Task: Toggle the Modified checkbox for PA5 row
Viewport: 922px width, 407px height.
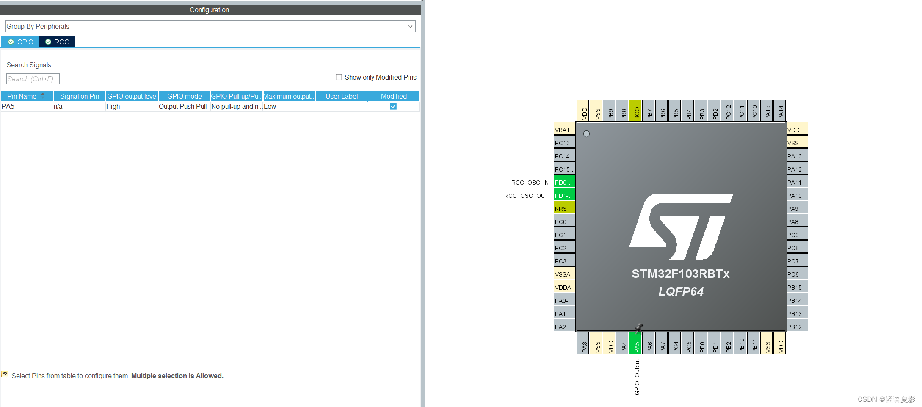Action: coord(393,106)
